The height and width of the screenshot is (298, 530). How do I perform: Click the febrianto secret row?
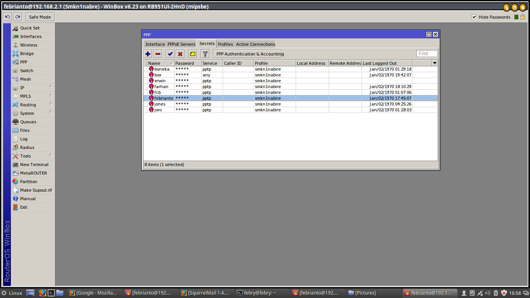[x=290, y=98]
